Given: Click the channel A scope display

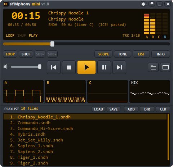Looking at the screenshot, I should (x=23, y=91).
